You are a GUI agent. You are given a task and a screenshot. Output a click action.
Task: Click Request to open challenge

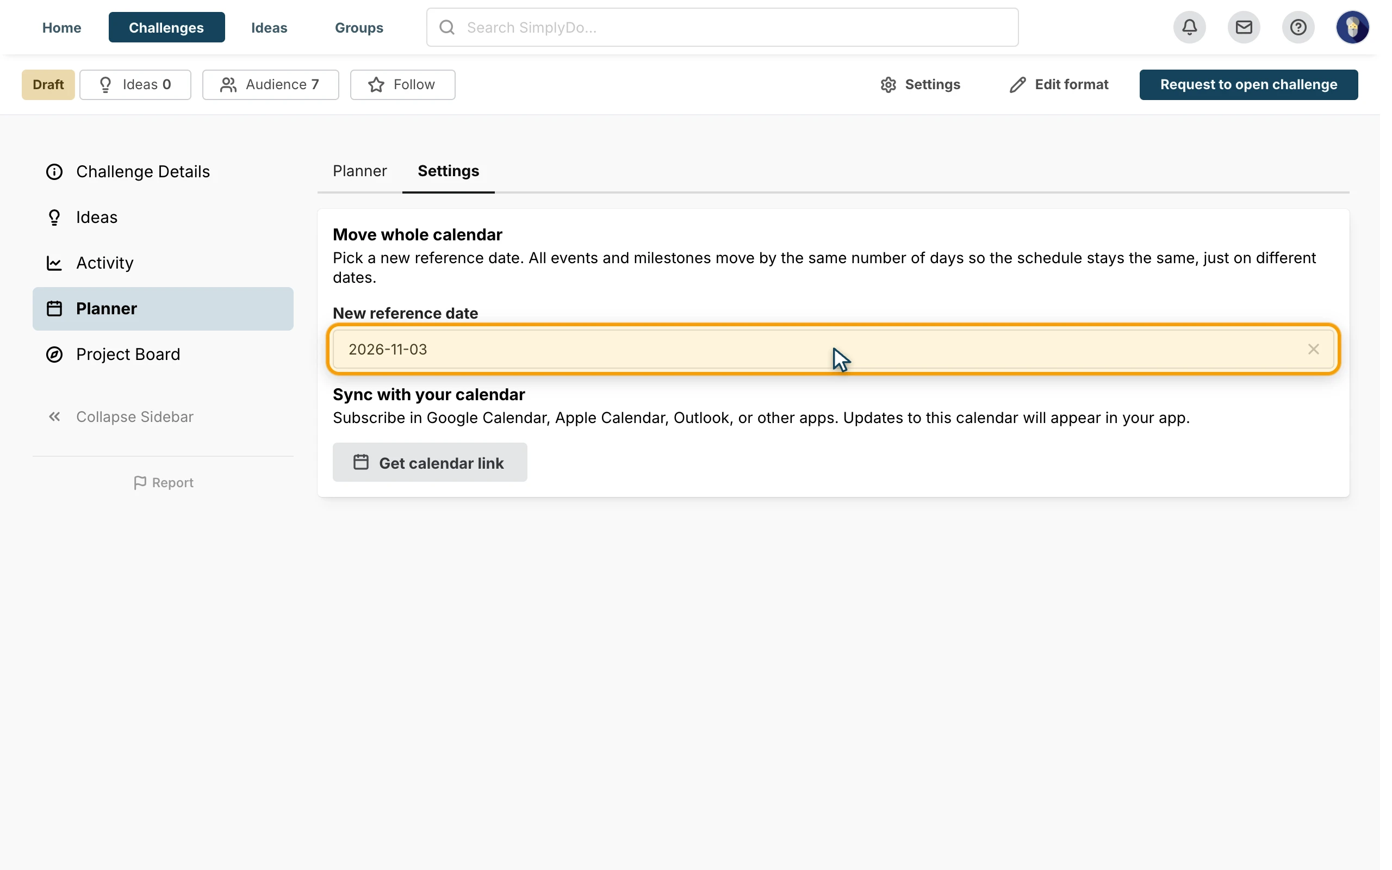pyautogui.click(x=1248, y=85)
